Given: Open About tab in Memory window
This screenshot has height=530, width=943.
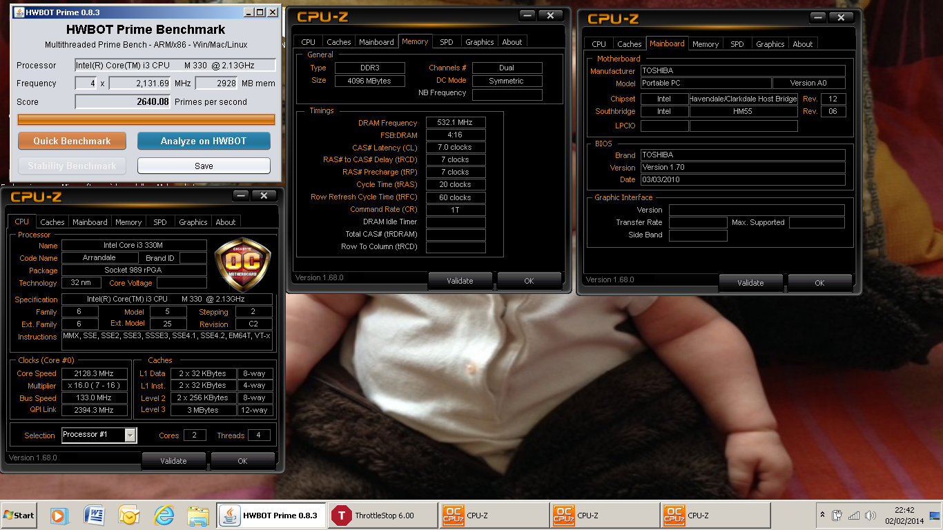Looking at the screenshot, I should 512,42.
